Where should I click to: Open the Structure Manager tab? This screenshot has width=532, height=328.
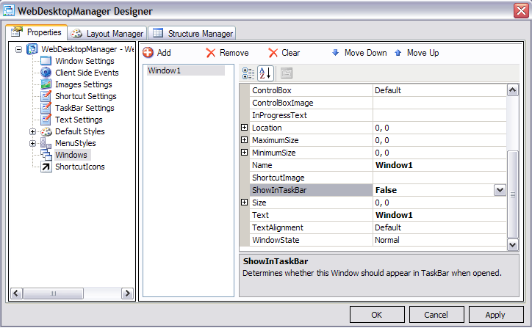coord(193,34)
